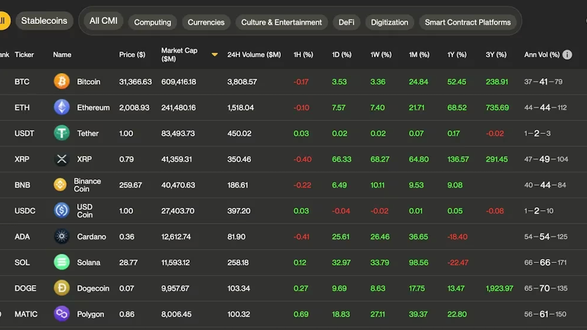Viewport: 587px width, 330px height.
Task: Sort by 3Y (%) column
Action: (496, 55)
